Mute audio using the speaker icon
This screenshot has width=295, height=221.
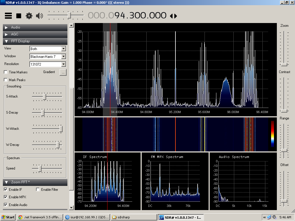39,16
